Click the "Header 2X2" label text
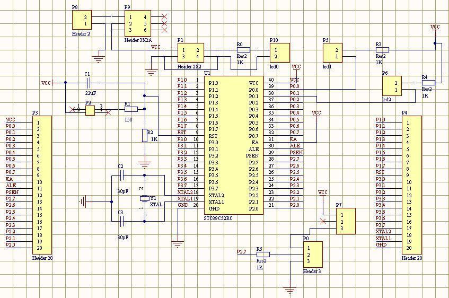The height and width of the screenshot is (298, 449). click(x=189, y=66)
